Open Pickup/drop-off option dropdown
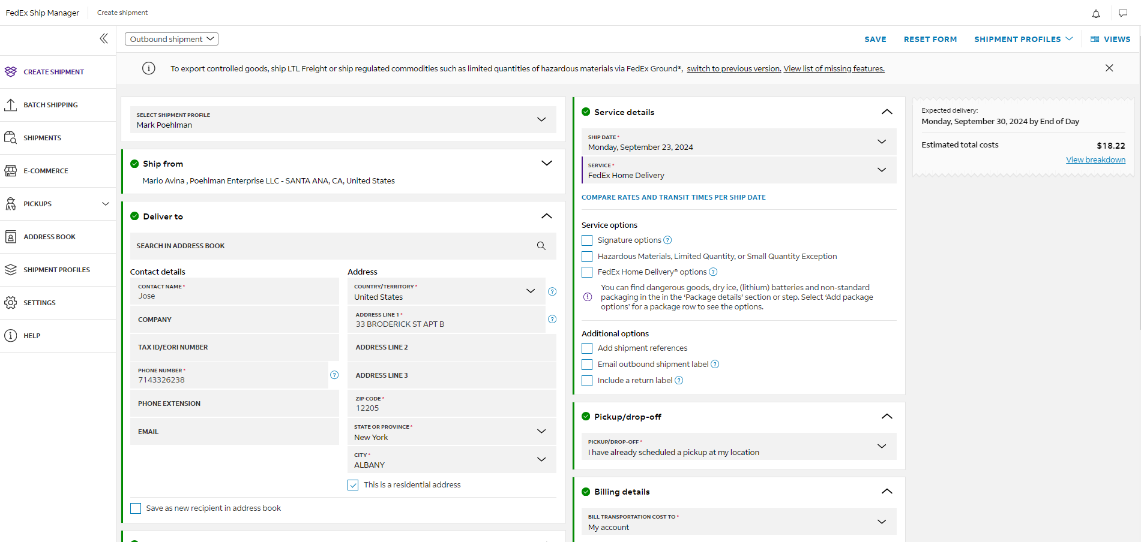This screenshot has width=1141, height=542. pyautogui.click(x=739, y=447)
